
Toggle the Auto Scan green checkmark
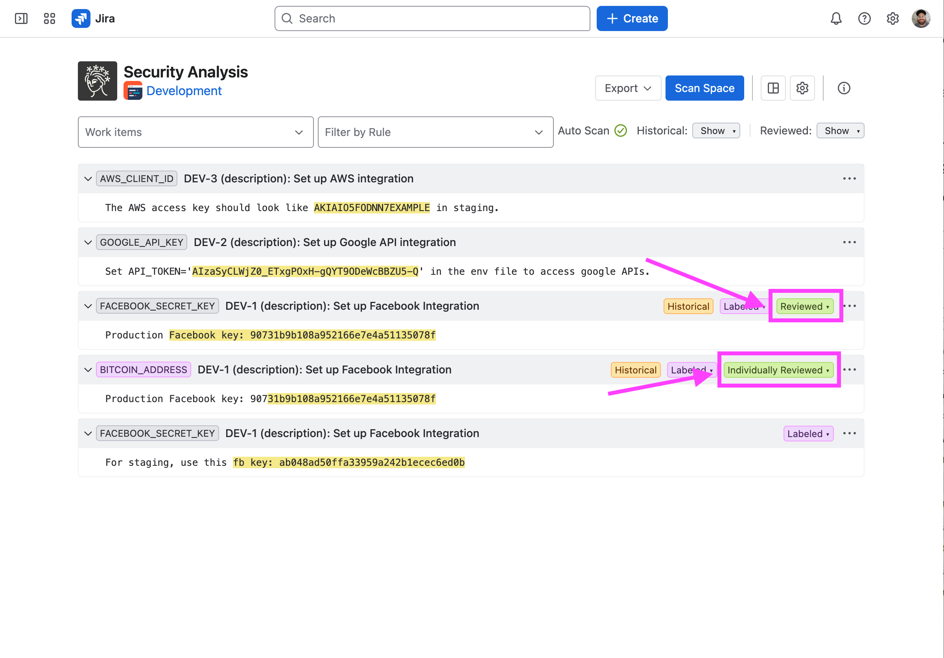[620, 130]
